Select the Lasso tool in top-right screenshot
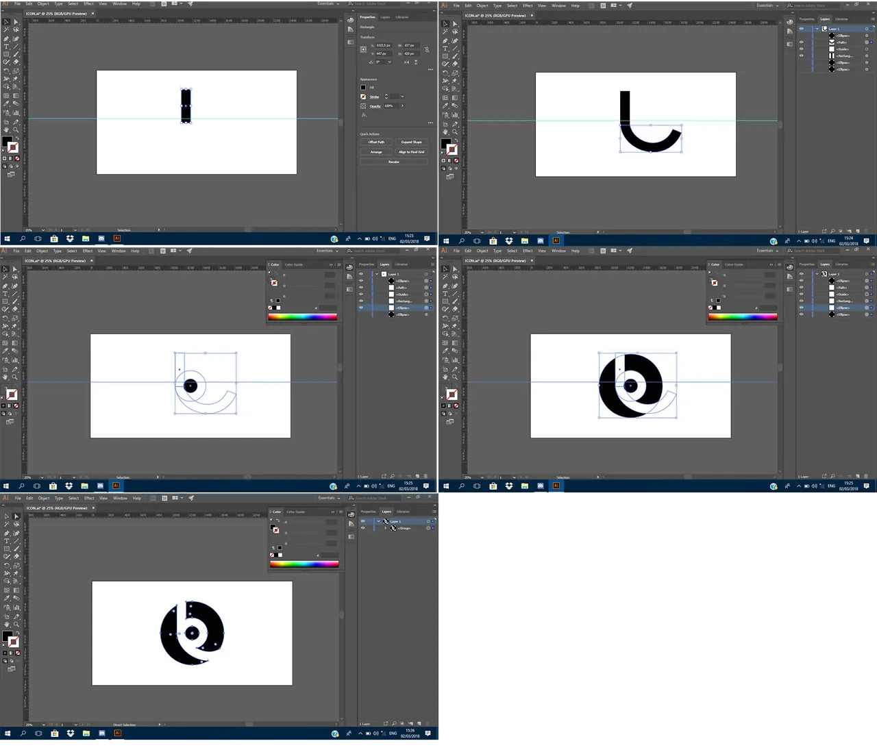Screen dimensions: 877x752 coord(455,32)
